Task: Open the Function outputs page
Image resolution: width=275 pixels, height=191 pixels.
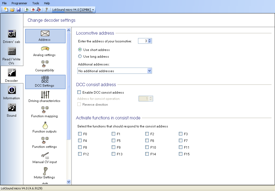Action: pos(45,127)
